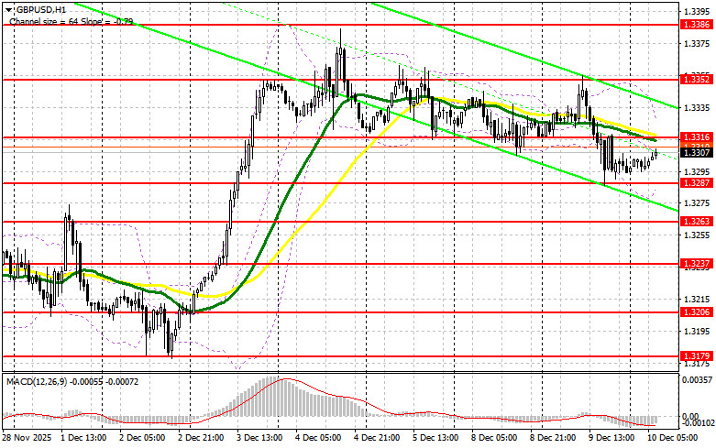Select the 1.3263 level label
The height and width of the screenshot is (448, 716).
(x=696, y=222)
